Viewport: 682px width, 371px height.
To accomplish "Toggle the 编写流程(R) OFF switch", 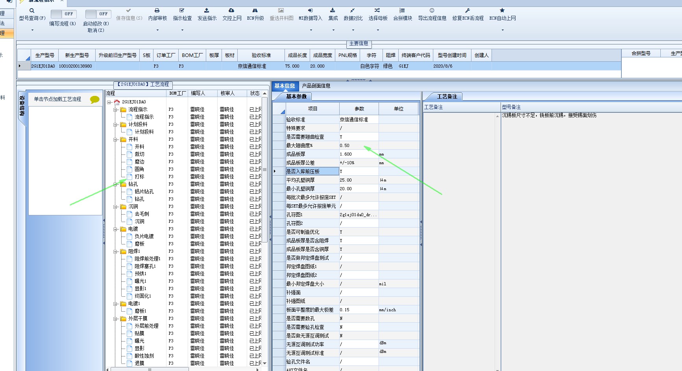I will (x=64, y=14).
